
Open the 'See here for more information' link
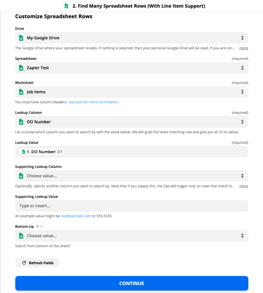pyautogui.click(x=93, y=102)
